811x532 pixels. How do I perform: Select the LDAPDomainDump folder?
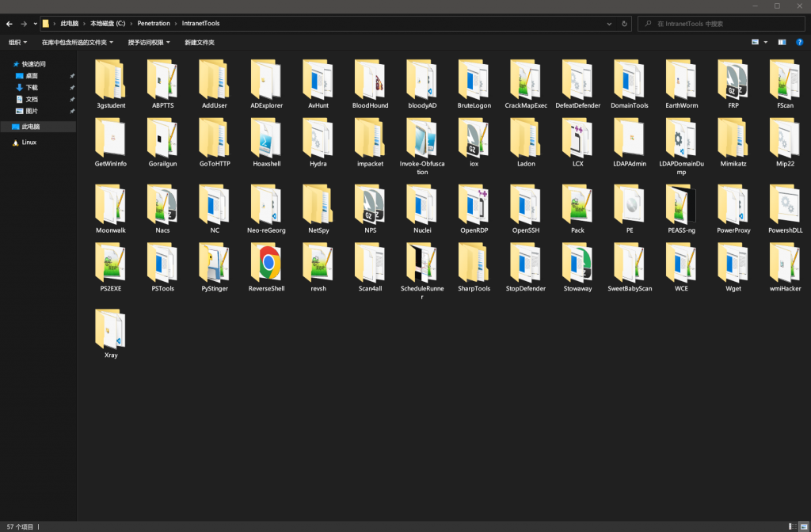coord(681,146)
